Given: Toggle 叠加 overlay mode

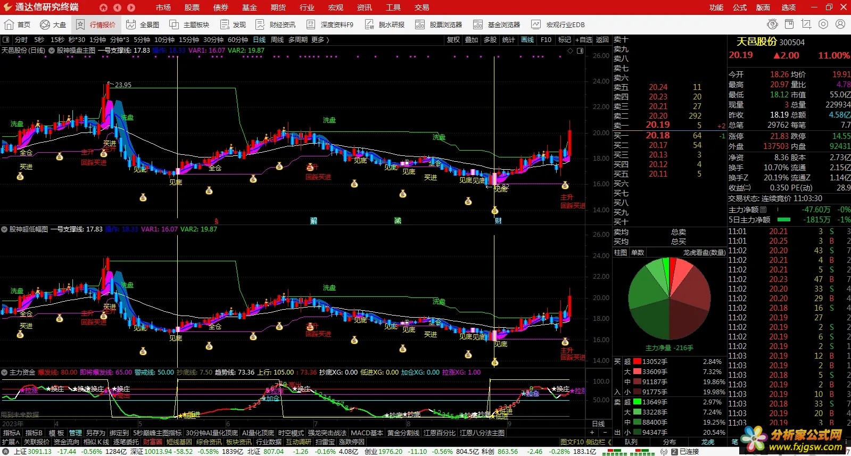Looking at the screenshot, I should tap(472, 40).
